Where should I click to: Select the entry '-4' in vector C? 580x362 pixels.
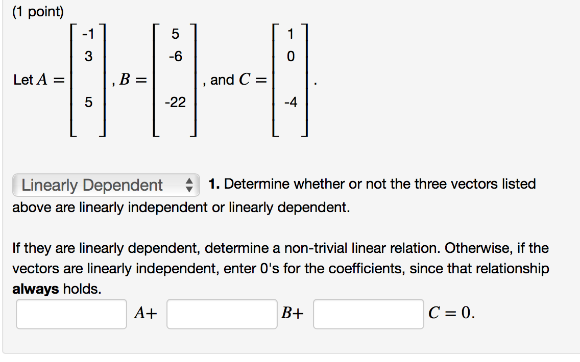[289, 101]
